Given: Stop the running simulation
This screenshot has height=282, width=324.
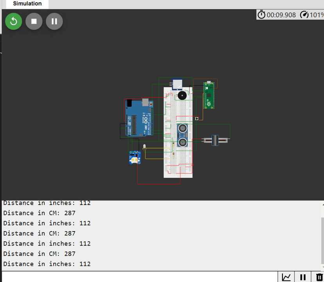Looking at the screenshot, I should pyautogui.click(x=34, y=21).
